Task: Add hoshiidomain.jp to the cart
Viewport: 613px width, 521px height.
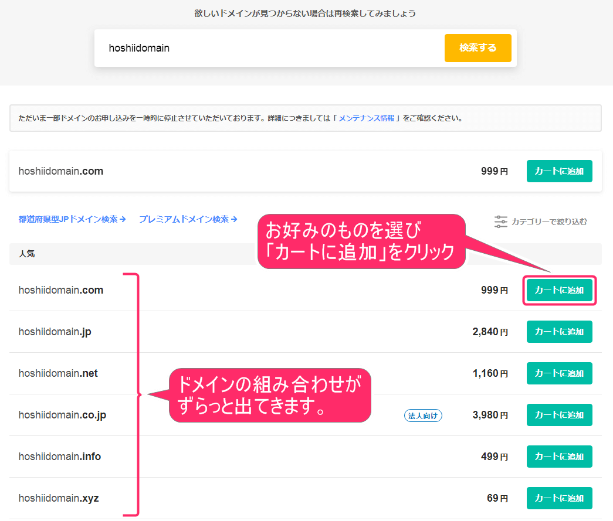Action: tap(559, 332)
